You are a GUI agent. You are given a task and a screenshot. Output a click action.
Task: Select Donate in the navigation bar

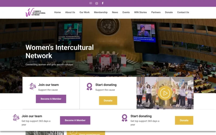169,12
